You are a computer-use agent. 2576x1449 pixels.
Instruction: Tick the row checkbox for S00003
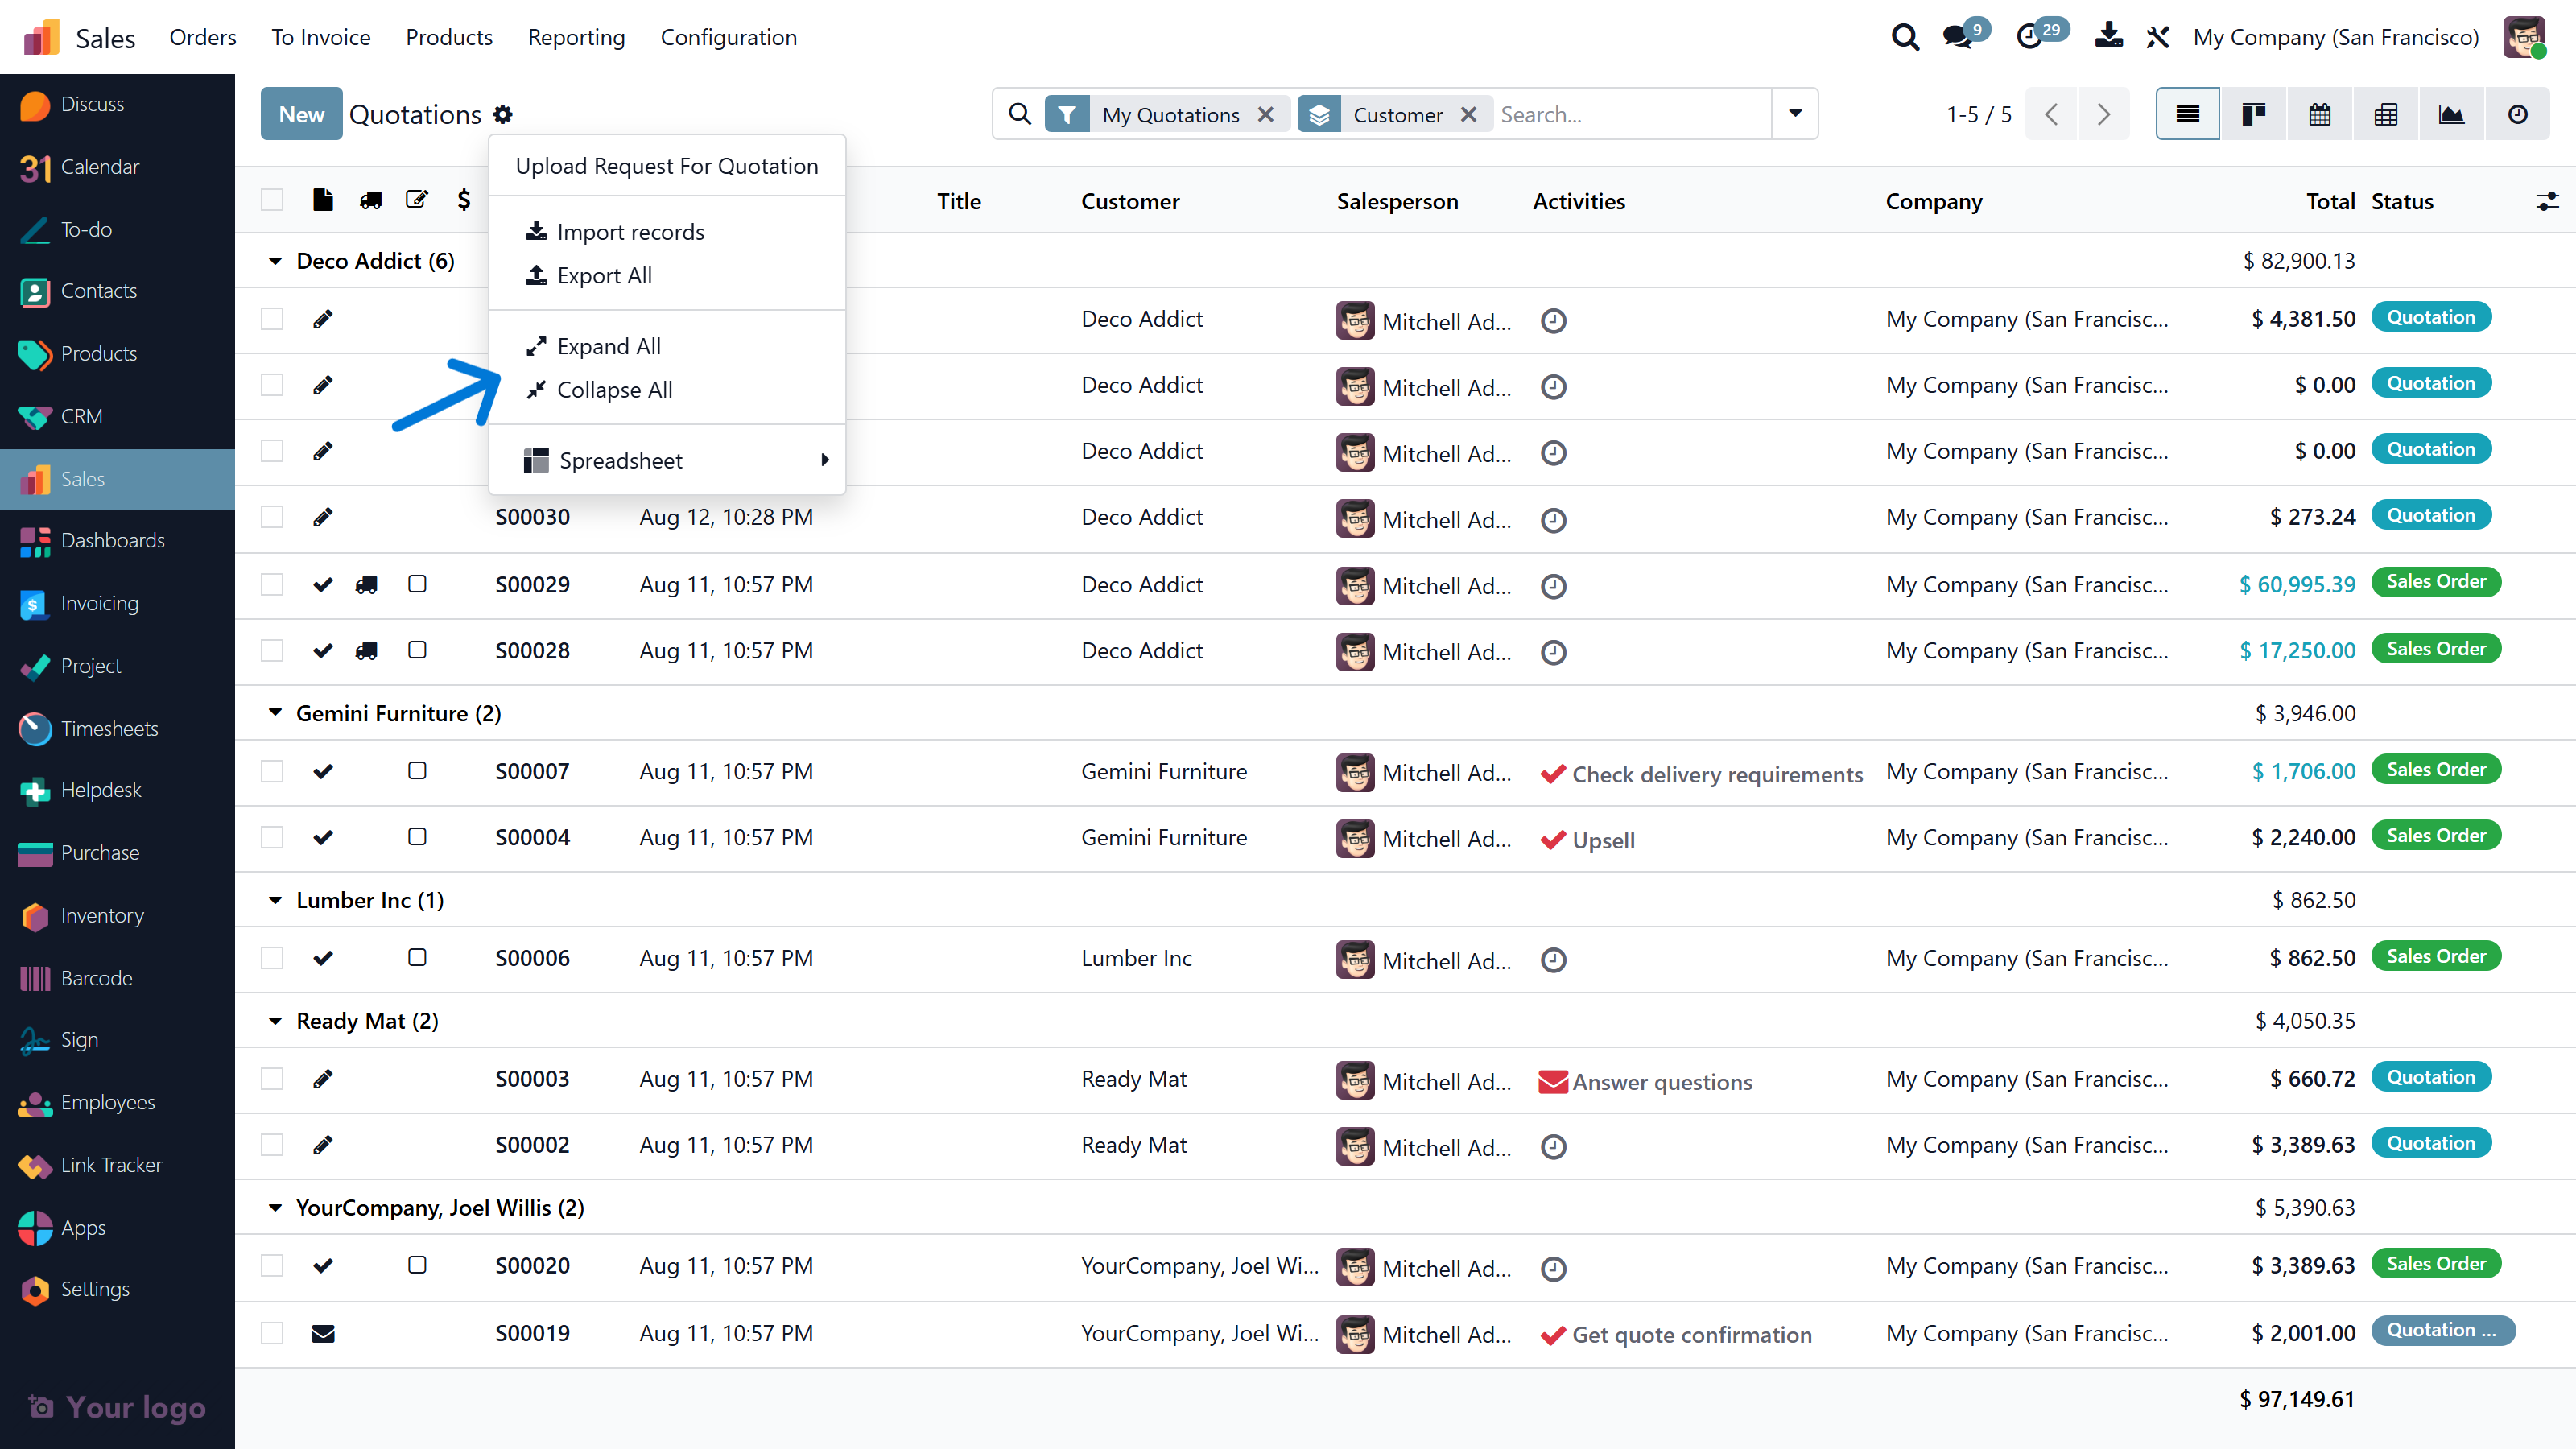(272, 1078)
